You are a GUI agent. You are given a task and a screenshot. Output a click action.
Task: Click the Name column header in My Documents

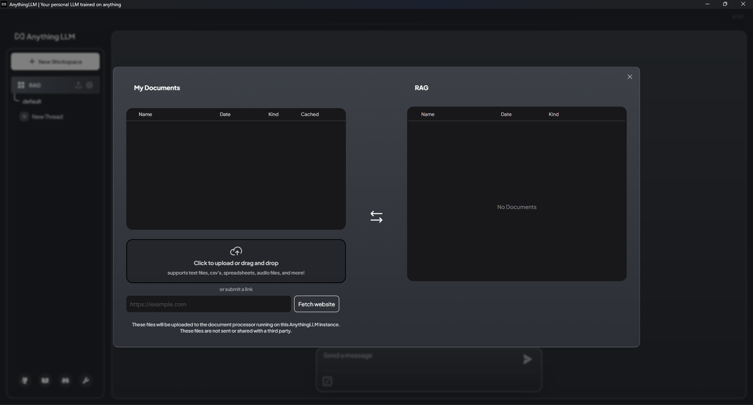coord(145,115)
